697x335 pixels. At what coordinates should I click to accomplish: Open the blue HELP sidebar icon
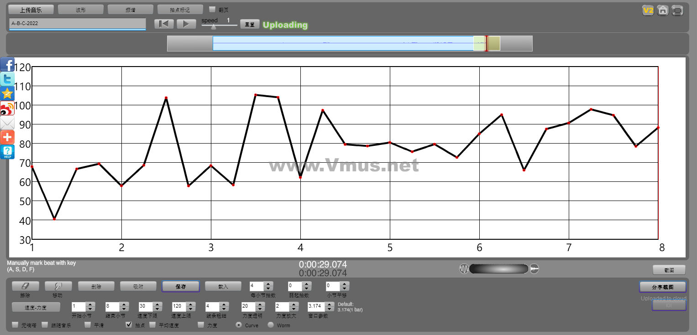[7, 152]
